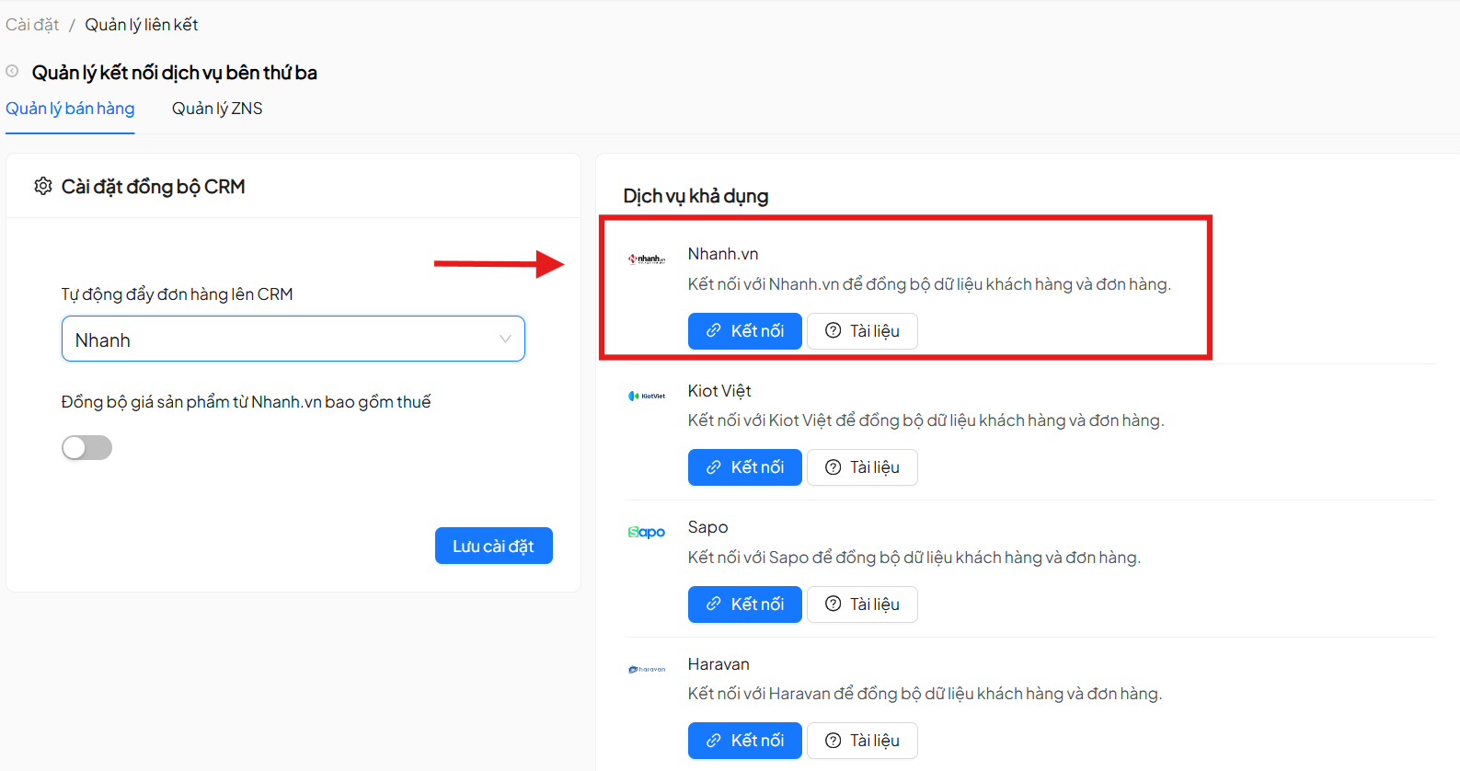Screen dimensions: 1460x771
Task: Go to Cài đặt in the breadcrumb
Action: click(x=32, y=25)
